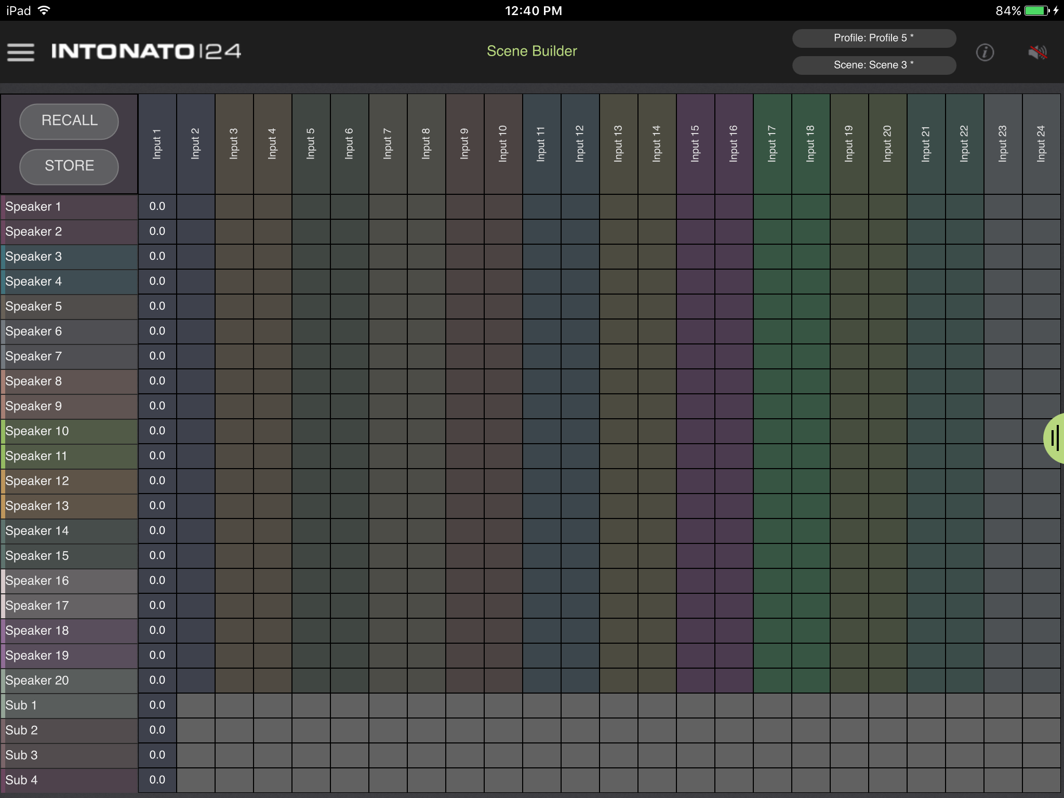The image size is (1064, 798).
Task: Click the info icon
Action: (x=985, y=52)
